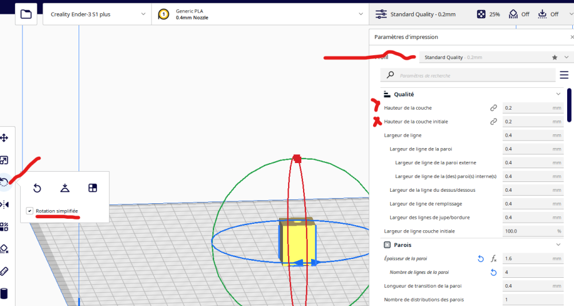Edit Nombre de lignes de la paroi value
The width and height of the screenshot is (574, 306).
[x=533, y=272]
